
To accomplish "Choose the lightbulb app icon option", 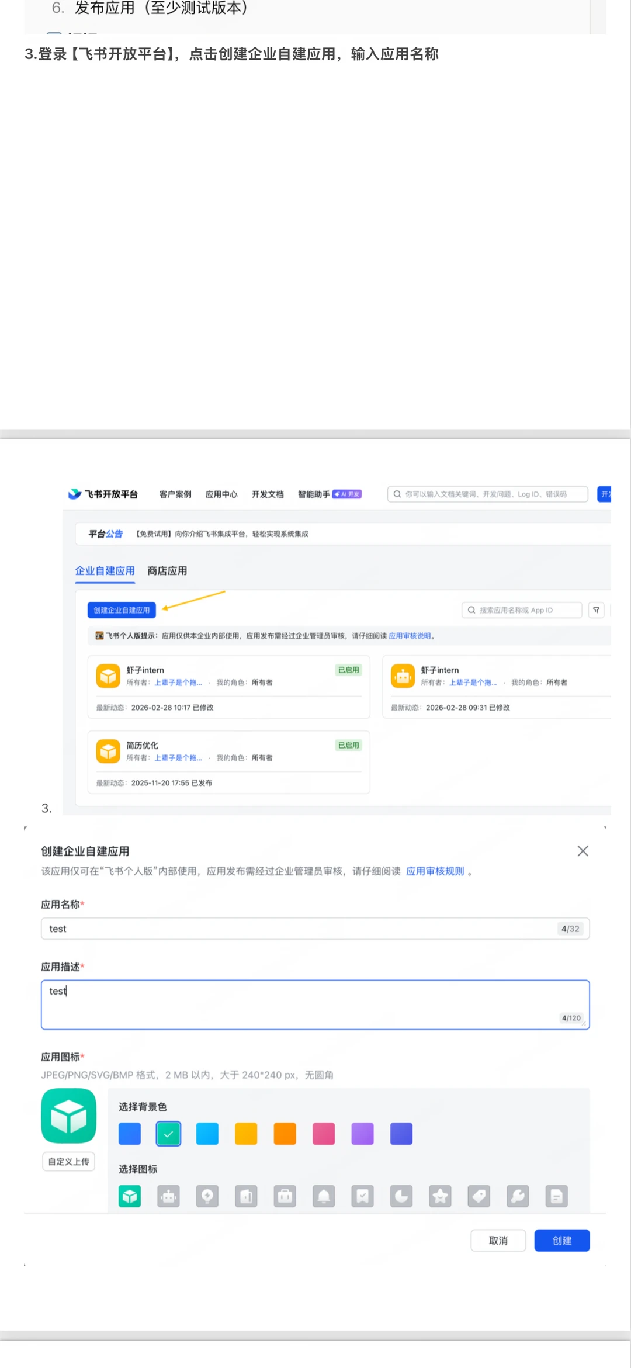I will click(207, 1196).
